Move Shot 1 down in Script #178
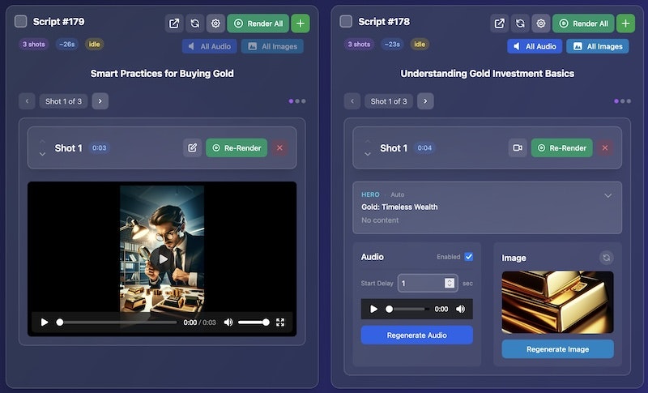The image size is (648, 393). [x=368, y=154]
